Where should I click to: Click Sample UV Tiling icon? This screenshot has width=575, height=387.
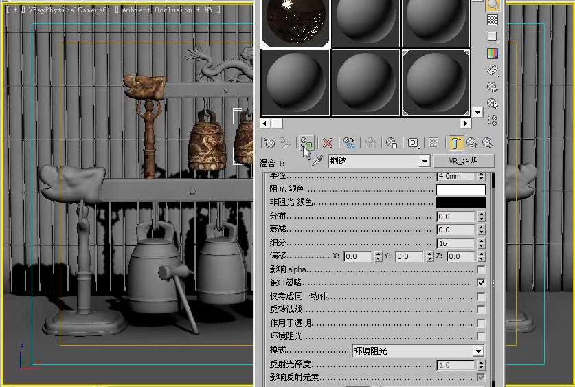tap(493, 36)
